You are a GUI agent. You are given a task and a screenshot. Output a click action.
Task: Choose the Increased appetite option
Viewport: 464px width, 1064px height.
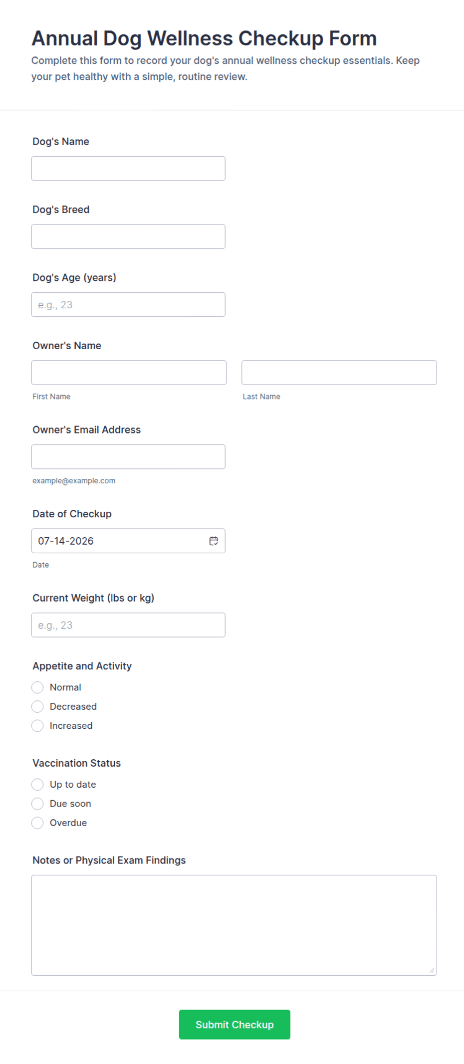click(x=37, y=726)
